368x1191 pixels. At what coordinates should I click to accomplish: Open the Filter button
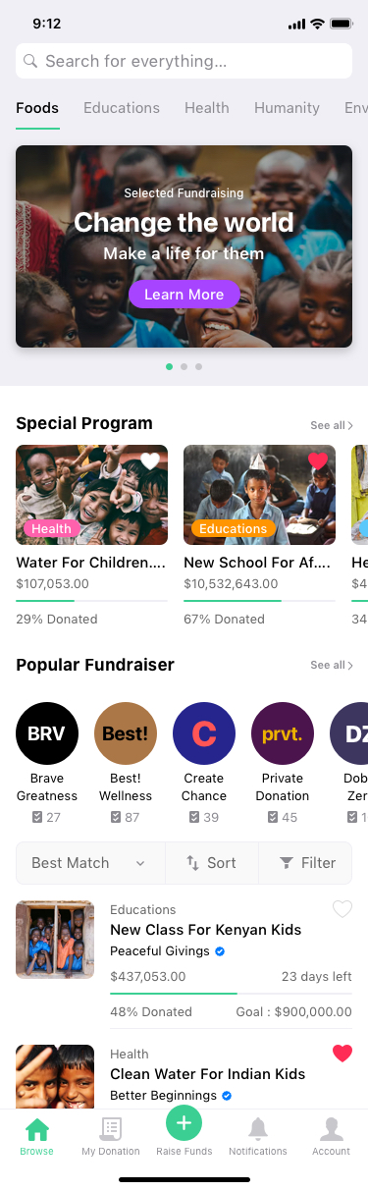click(x=308, y=863)
